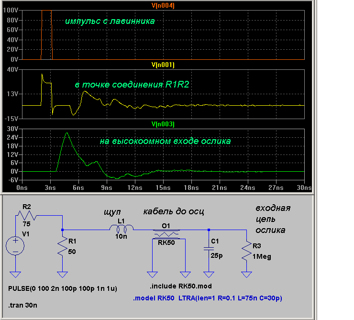
Task: Select the resistor R3 symbol
Action: pyautogui.click(x=246, y=250)
